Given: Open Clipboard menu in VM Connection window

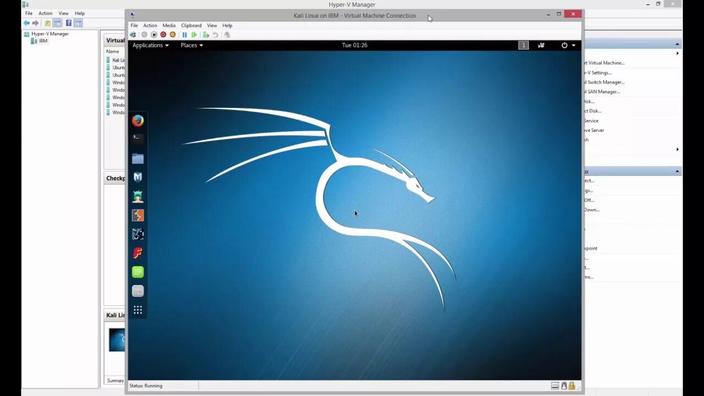Looking at the screenshot, I should click(x=191, y=25).
